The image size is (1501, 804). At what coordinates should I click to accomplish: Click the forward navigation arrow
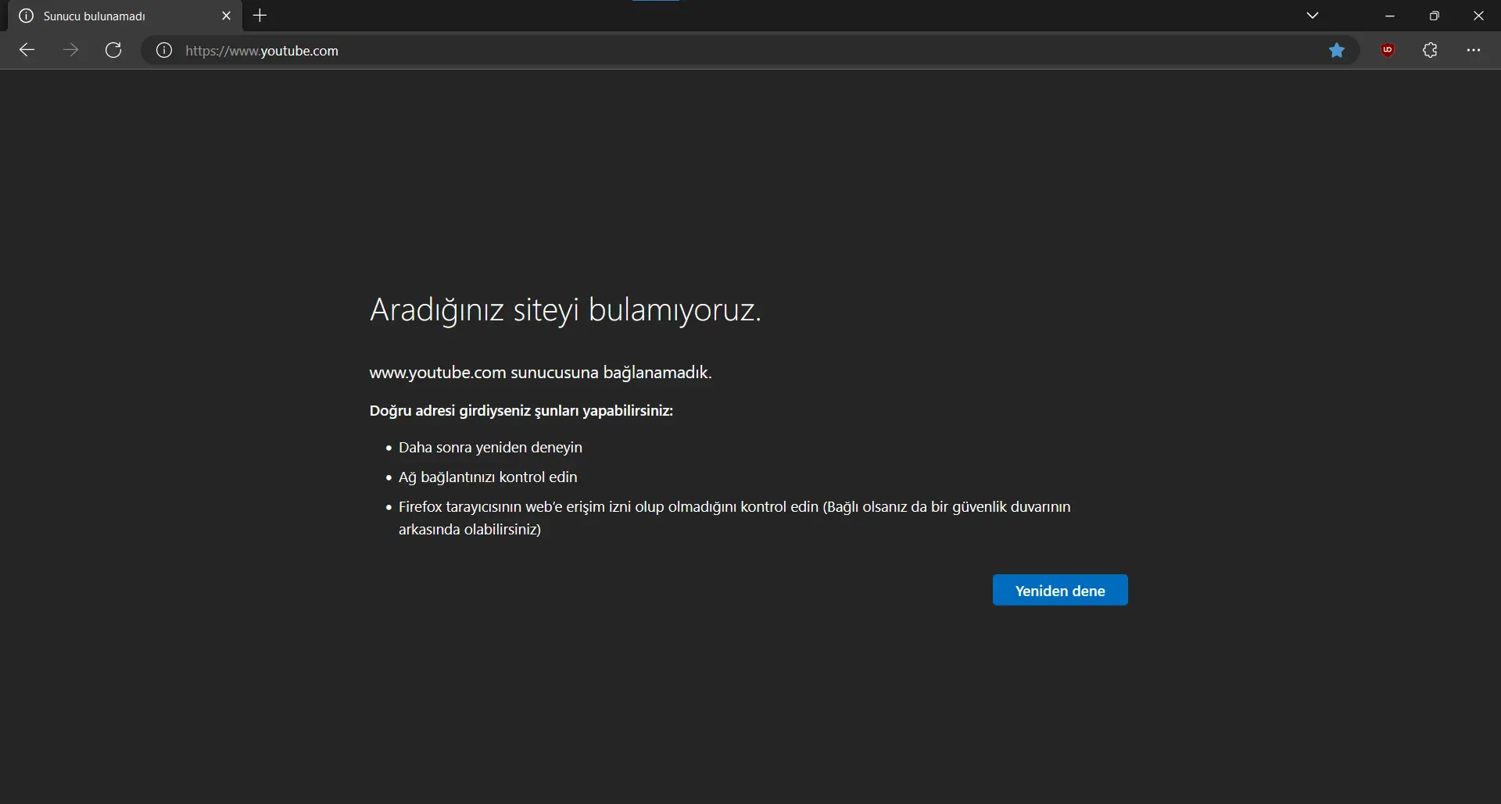[x=71, y=51]
